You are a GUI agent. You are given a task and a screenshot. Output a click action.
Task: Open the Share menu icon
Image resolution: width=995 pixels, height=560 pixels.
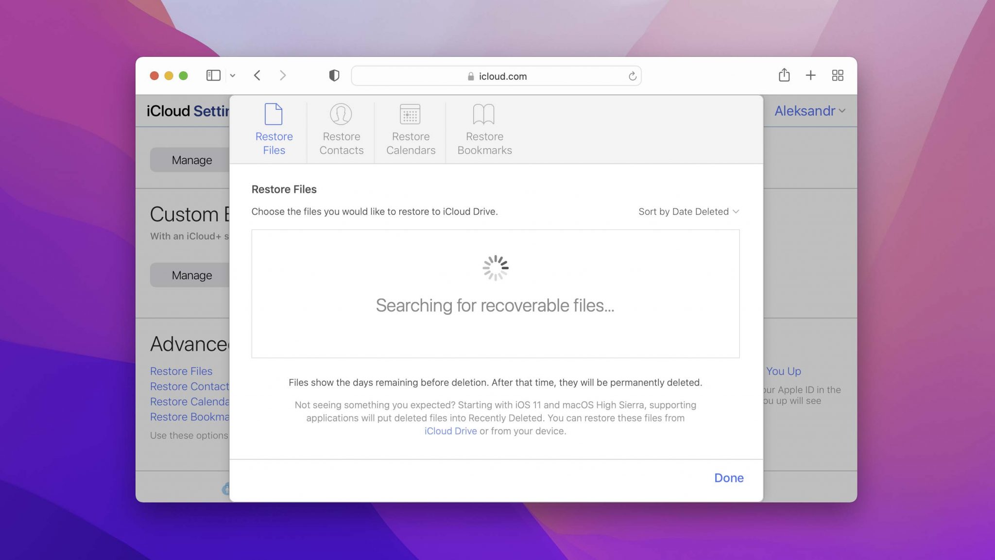click(784, 75)
